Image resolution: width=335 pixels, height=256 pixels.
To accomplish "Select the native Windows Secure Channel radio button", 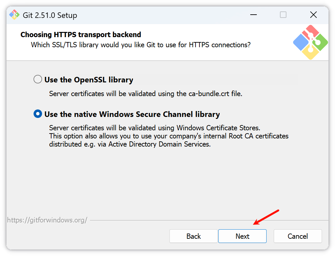I will click(38, 114).
